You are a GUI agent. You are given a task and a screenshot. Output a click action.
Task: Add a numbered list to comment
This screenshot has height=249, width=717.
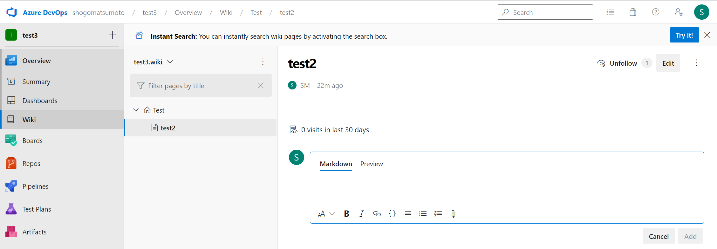[x=423, y=214]
